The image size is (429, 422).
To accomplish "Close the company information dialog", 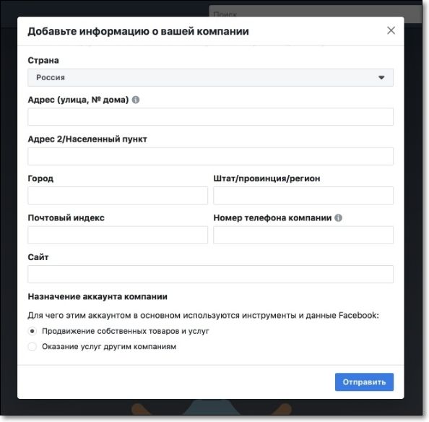I will click(x=391, y=30).
